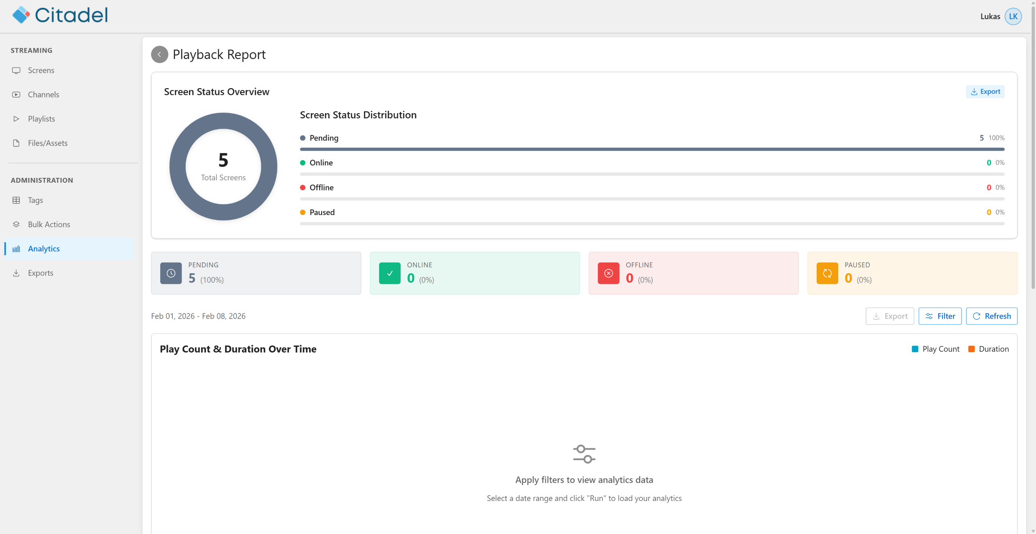
Task: Toggle the Play Count legend series
Action: click(935, 349)
